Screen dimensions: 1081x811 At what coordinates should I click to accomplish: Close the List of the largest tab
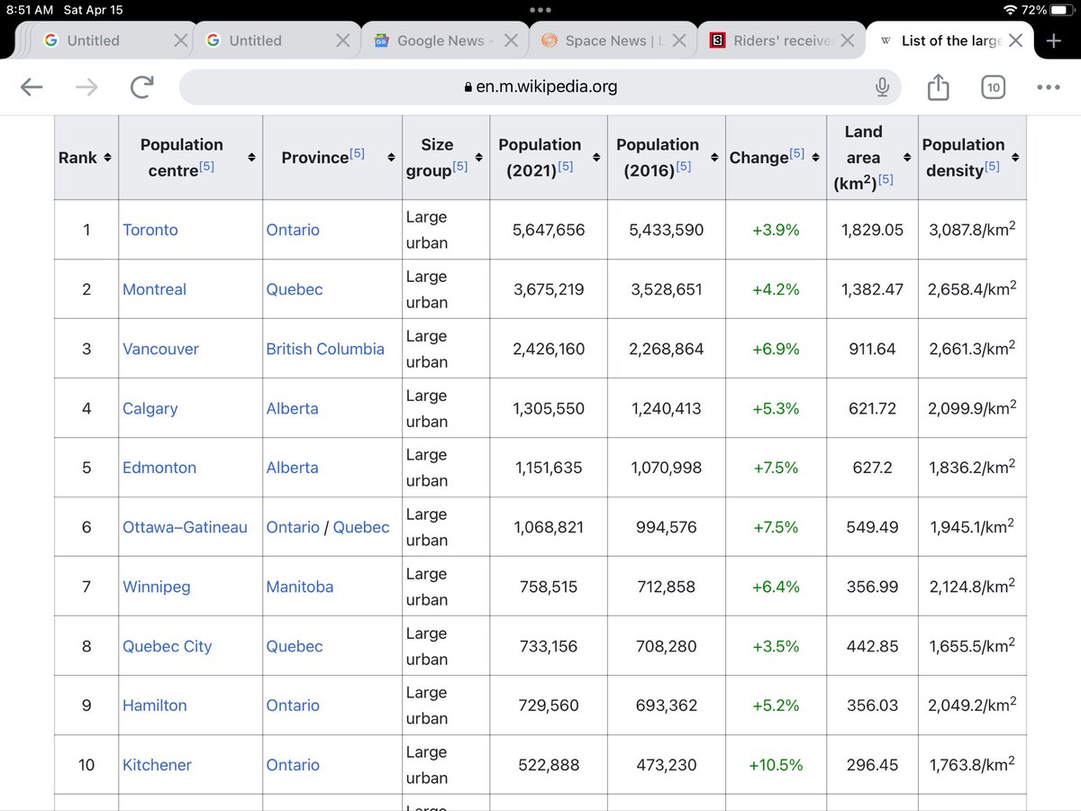click(x=1015, y=41)
